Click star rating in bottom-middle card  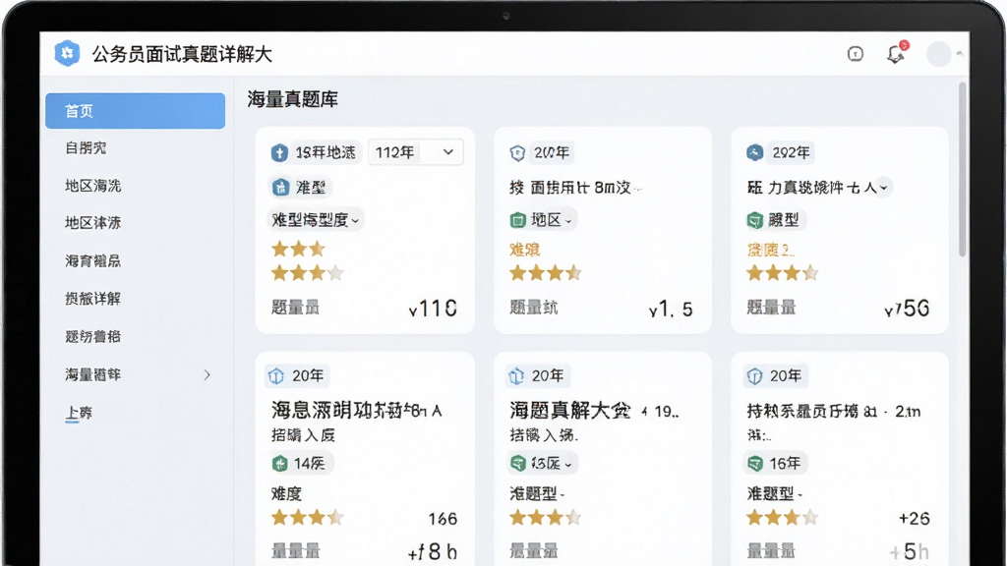546,517
